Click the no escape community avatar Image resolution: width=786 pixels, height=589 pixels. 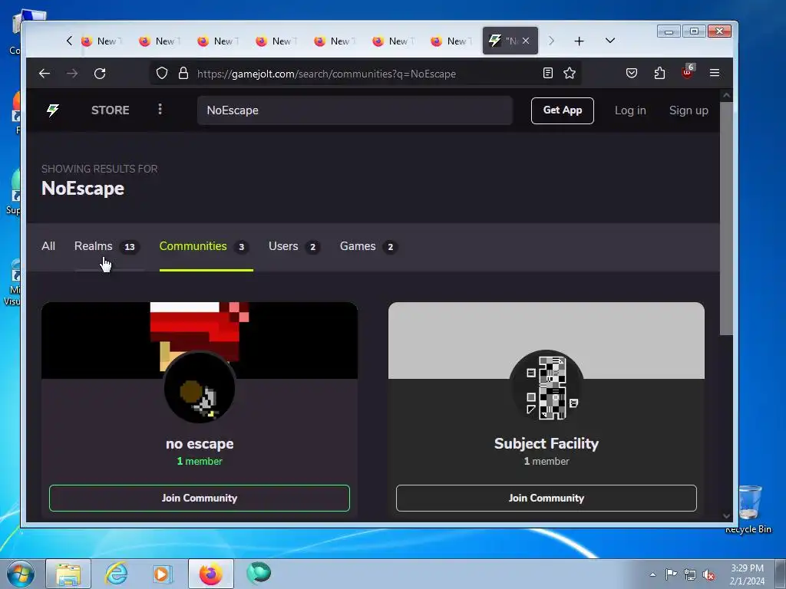200,387
